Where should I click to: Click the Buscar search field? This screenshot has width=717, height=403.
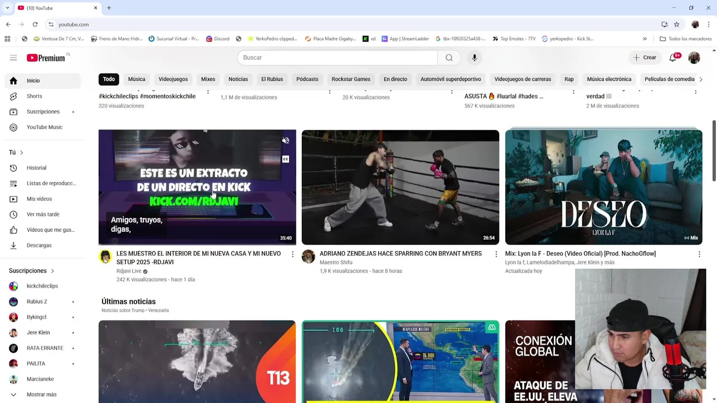point(337,58)
